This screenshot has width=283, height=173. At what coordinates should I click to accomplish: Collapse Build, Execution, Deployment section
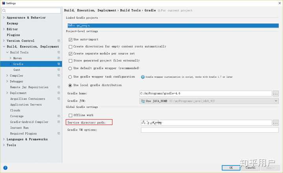pyautogui.click(x=4, y=46)
